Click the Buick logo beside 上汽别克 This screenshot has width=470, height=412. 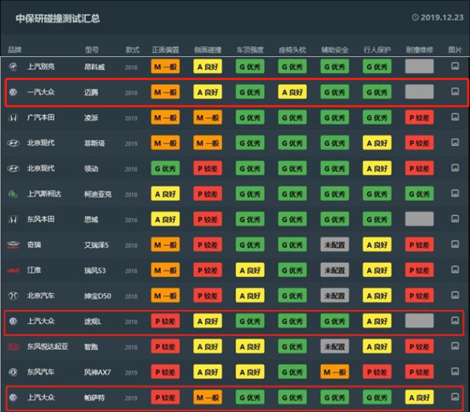click(13, 66)
